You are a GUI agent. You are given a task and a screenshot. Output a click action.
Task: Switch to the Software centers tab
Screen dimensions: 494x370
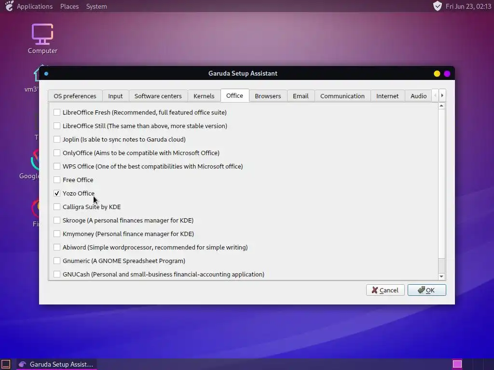click(158, 96)
